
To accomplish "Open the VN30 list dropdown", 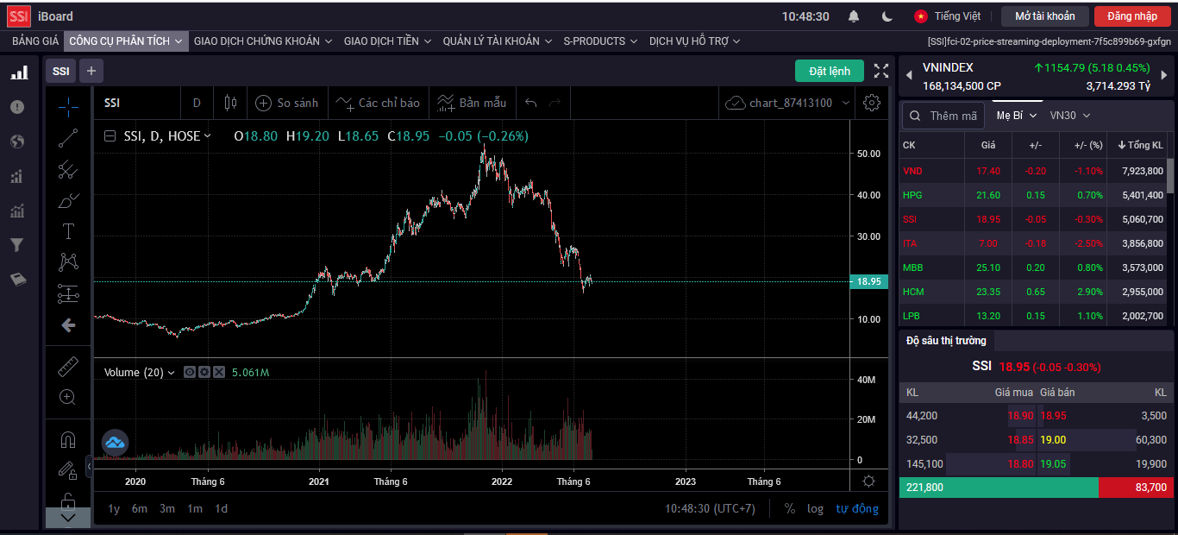I will (x=1070, y=116).
